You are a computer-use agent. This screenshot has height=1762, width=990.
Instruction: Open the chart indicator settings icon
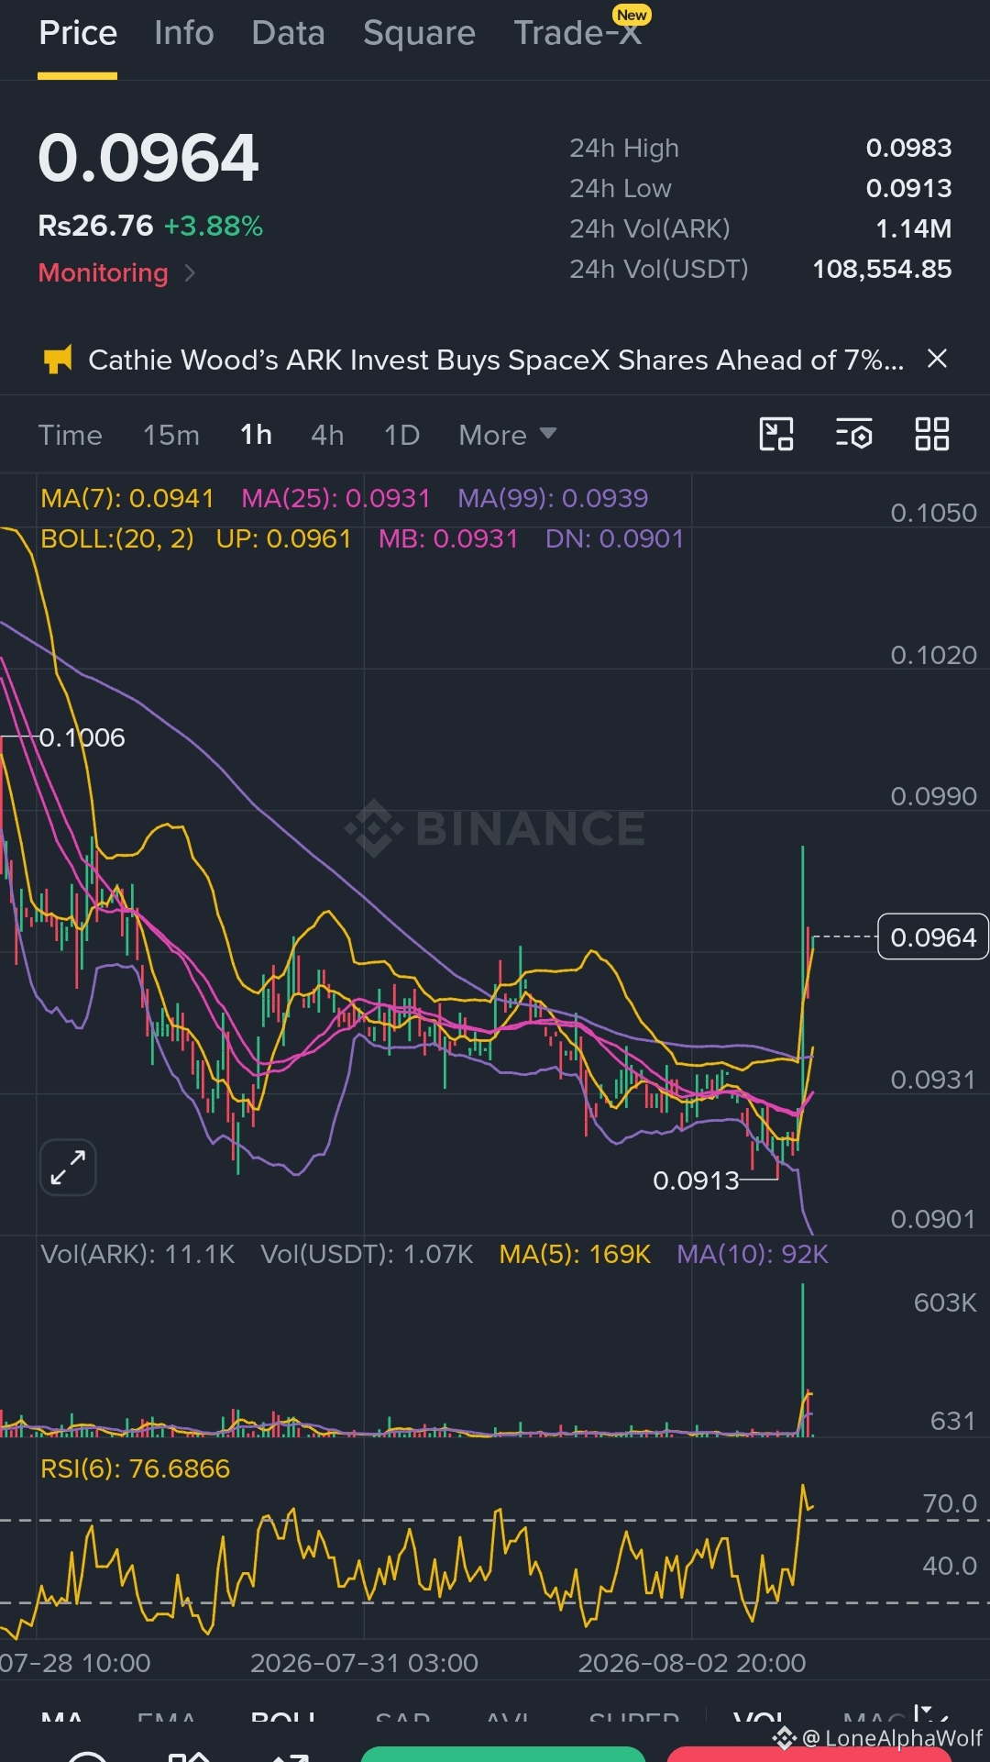[854, 434]
